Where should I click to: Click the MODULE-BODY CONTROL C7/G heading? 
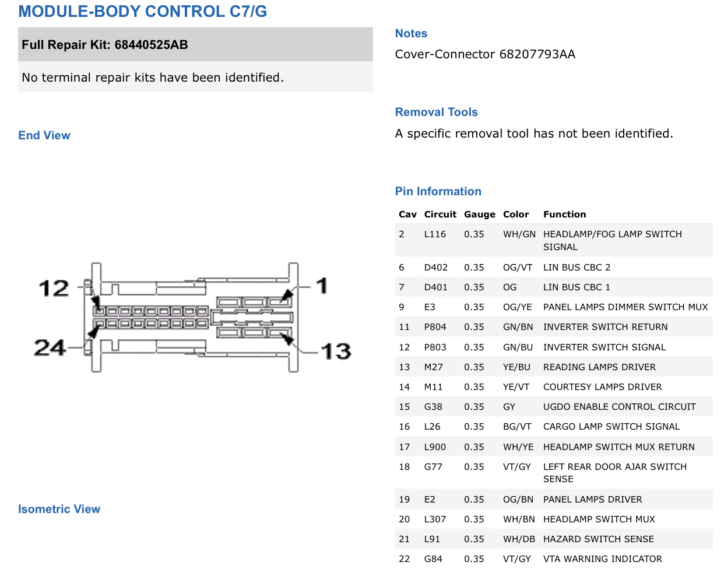point(143,12)
